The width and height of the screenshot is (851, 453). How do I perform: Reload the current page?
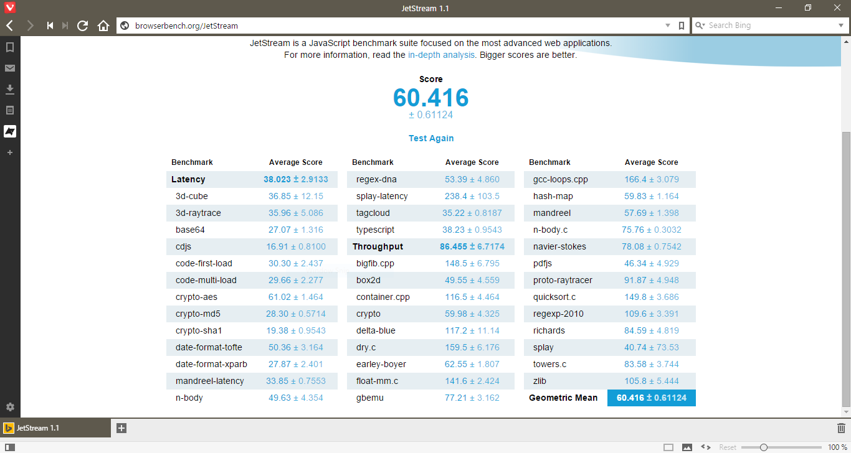point(82,26)
